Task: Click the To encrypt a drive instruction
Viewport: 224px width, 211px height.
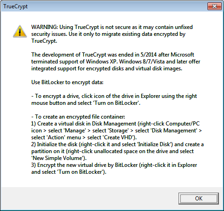Action: (x=114, y=99)
